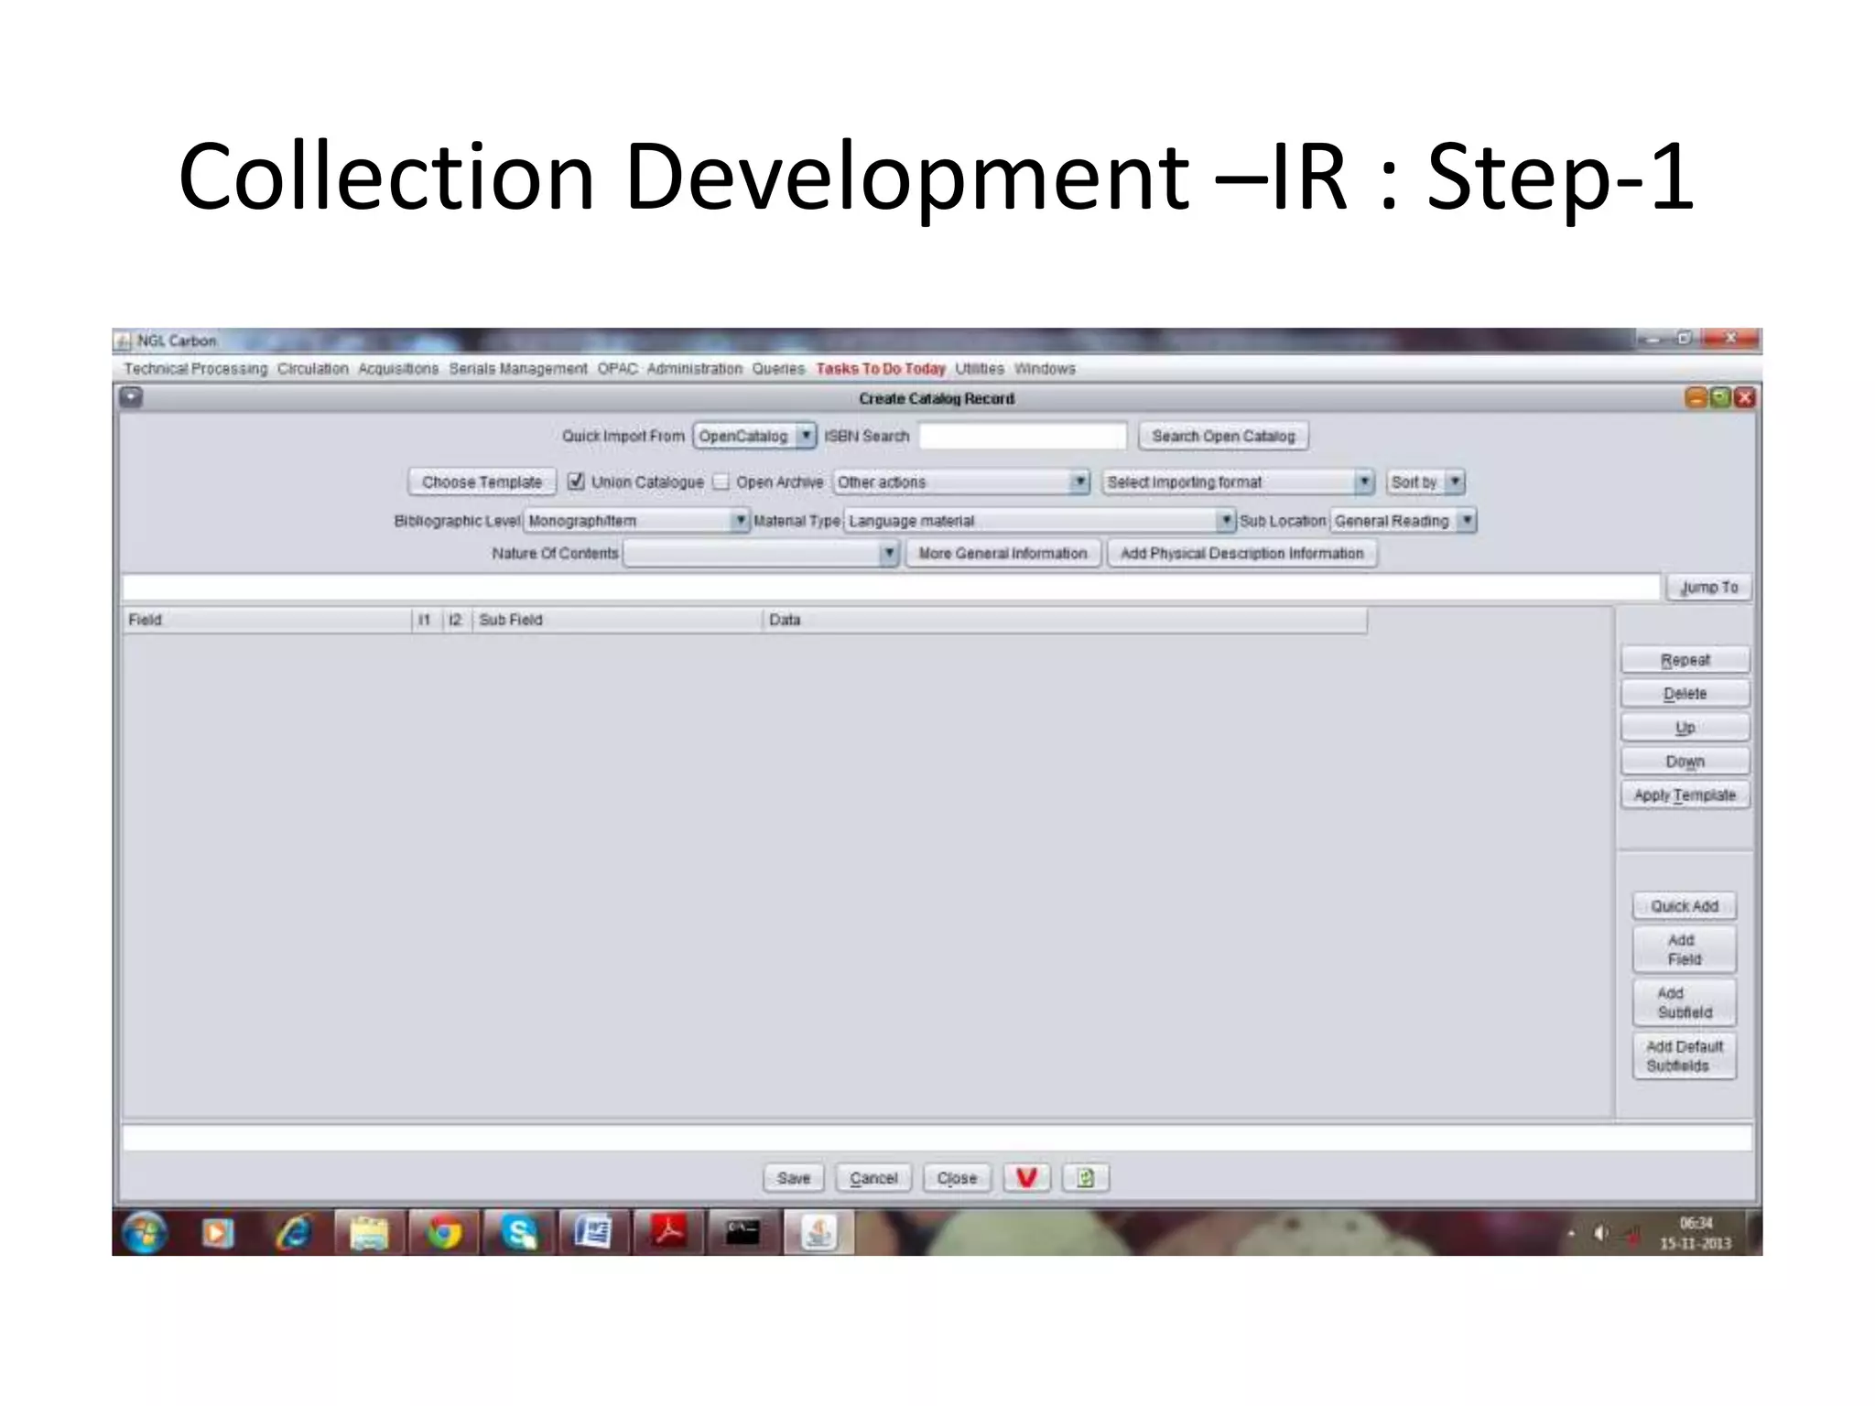Image resolution: width=1875 pixels, height=1406 pixels.
Task: Enable Open Archive checkbox
Action: click(721, 481)
